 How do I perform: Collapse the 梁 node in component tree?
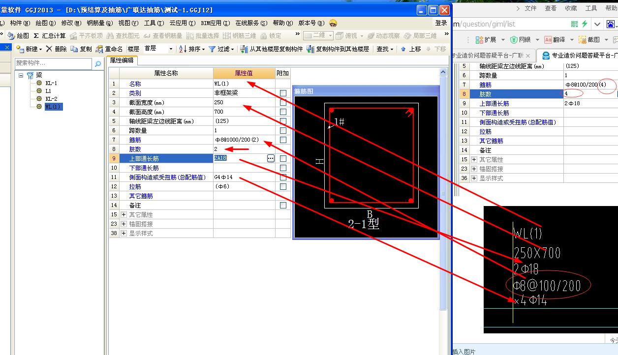tap(21, 75)
